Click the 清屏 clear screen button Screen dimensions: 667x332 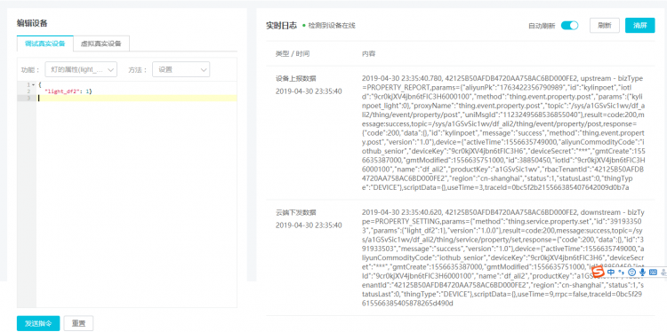point(639,26)
